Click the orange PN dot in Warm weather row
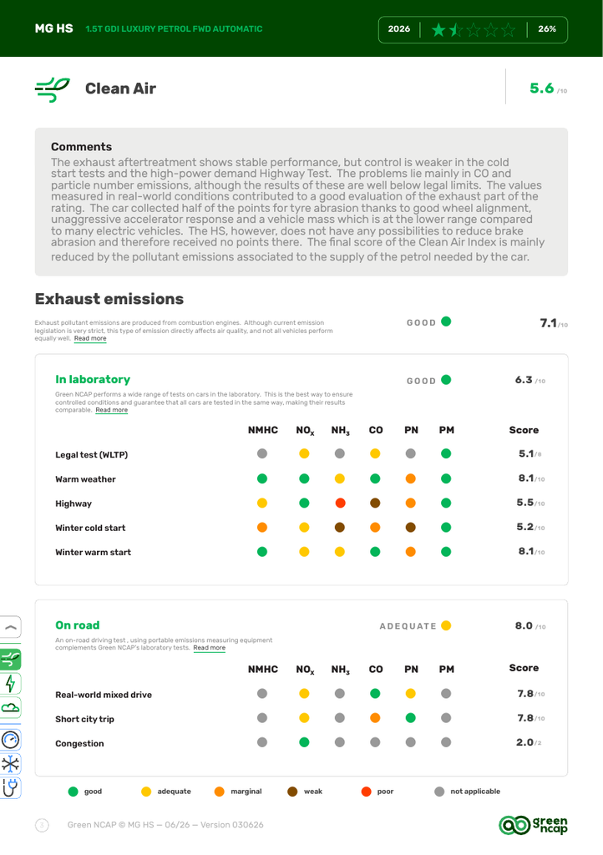The width and height of the screenshot is (603, 855). (411, 478)
